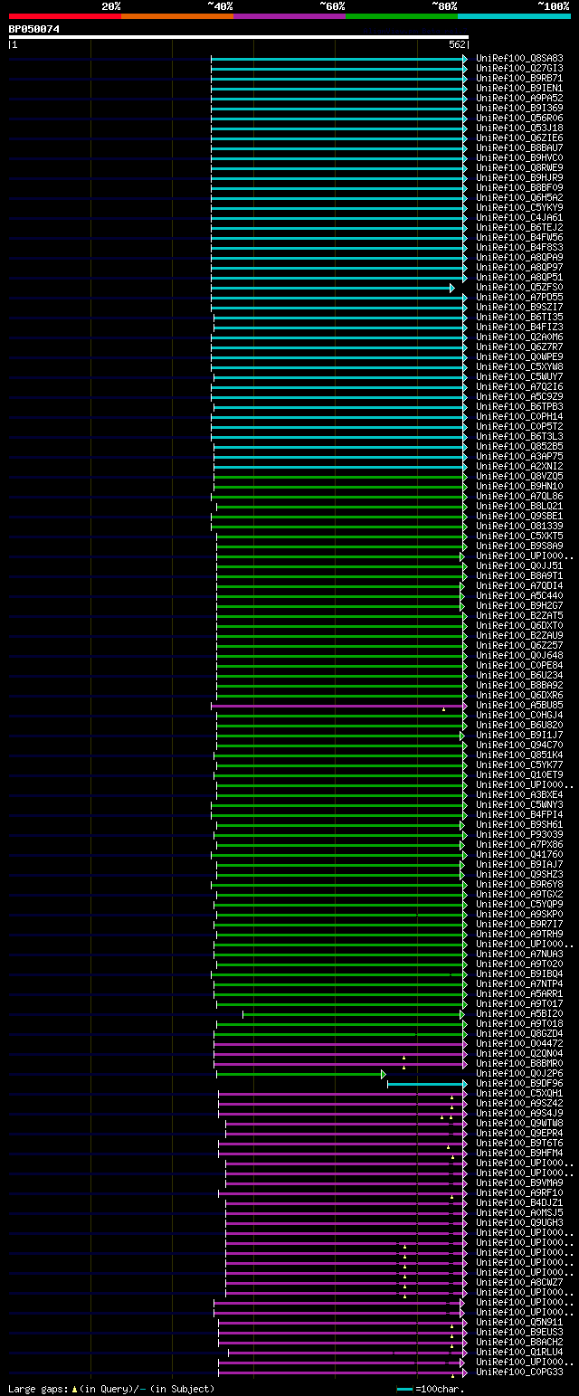Open hit UniRef100_B6U234
579x1396 pixels.
click(x=519, y=675)
